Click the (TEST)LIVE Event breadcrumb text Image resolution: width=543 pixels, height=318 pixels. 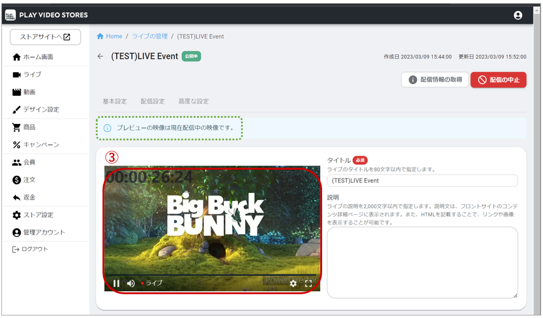(201, 37)
